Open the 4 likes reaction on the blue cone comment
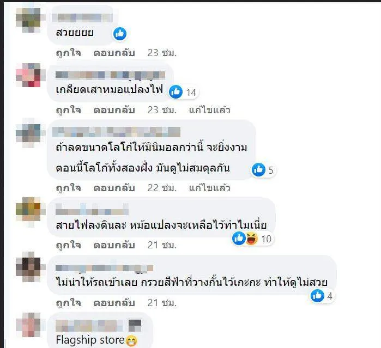 [x=322, y=296]
